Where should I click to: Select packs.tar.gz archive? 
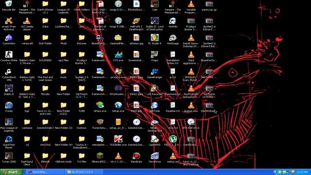209,4
